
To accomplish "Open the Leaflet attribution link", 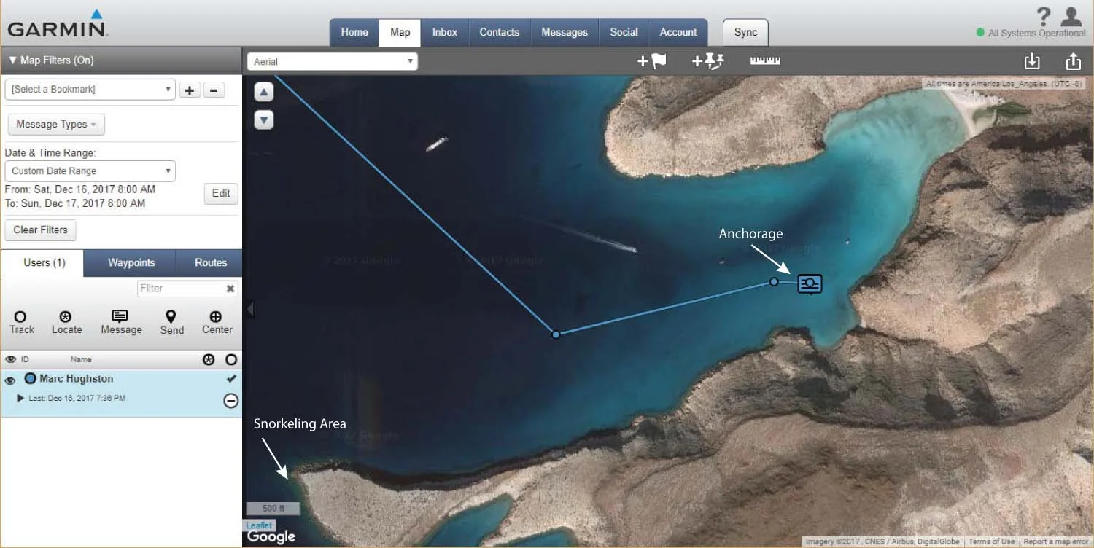I will pyautogui.click(x=259, y=525).
